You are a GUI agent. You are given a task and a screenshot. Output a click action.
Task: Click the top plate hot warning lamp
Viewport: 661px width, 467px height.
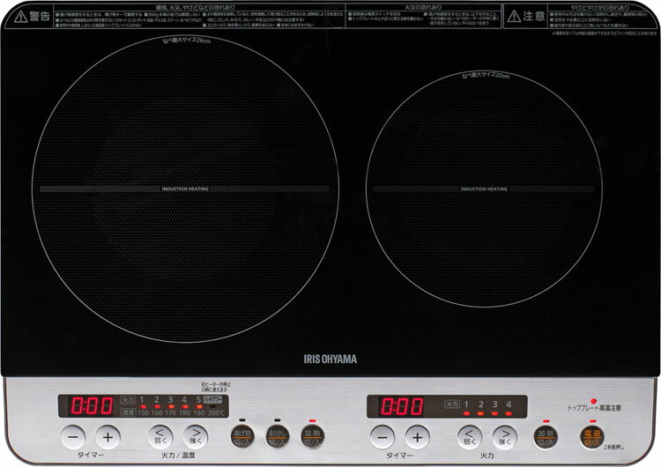594,402
